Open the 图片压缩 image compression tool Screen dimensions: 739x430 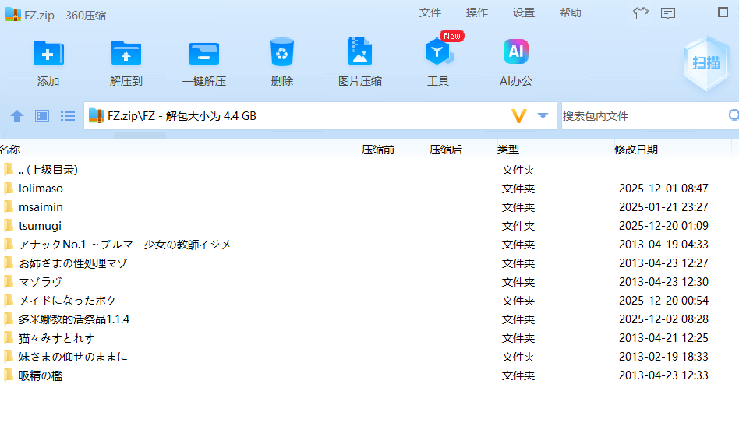(x=360, y=54)
